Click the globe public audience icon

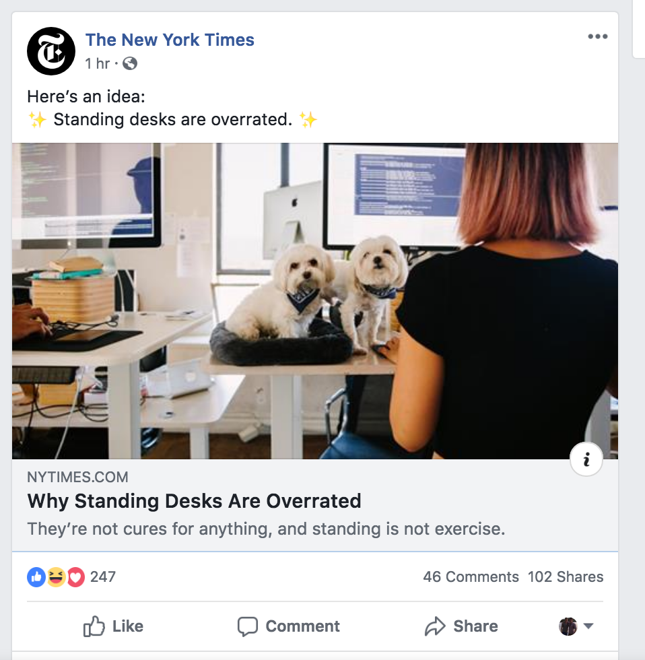pos(130,63)
